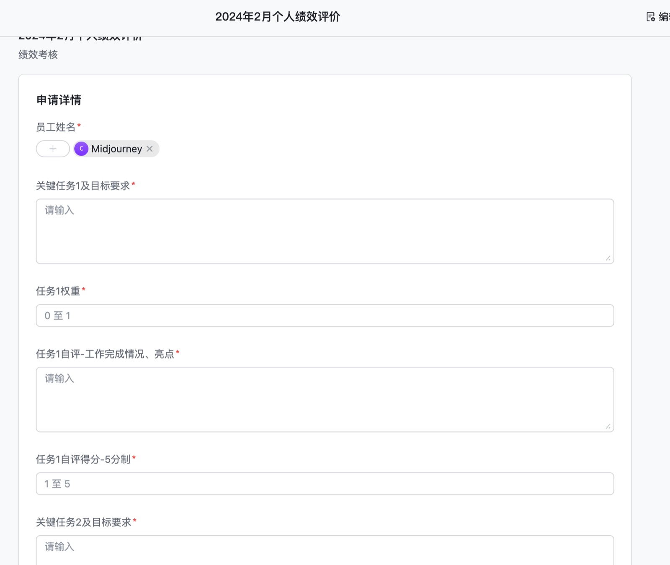Grab resize handle of 关键任务1及目标要求 text area
Screen dimensions: 670x565
click(x=608, y=258)
